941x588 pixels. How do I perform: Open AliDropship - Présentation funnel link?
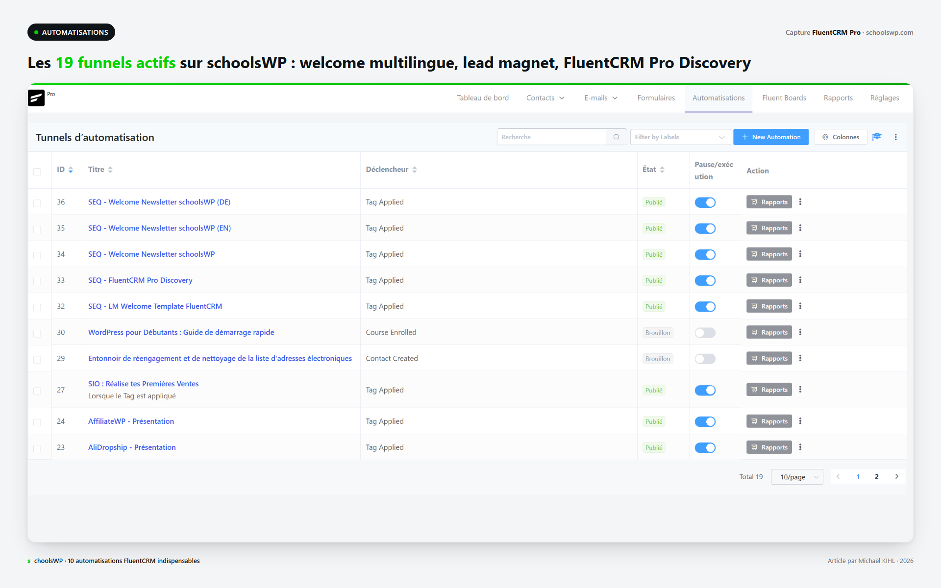132,447
